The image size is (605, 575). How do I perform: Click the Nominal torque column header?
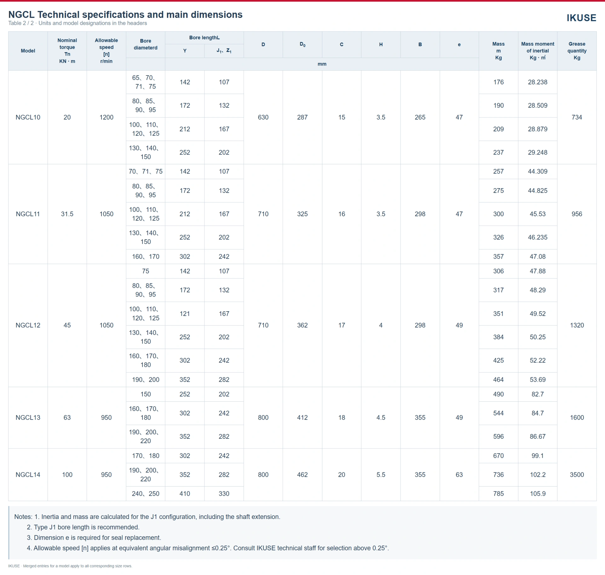point(67,51)
